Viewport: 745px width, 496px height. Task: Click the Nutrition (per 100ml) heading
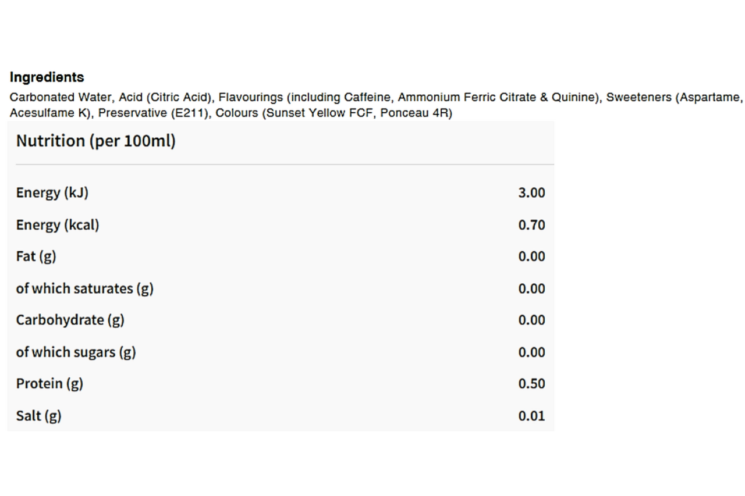coord(95,141)
